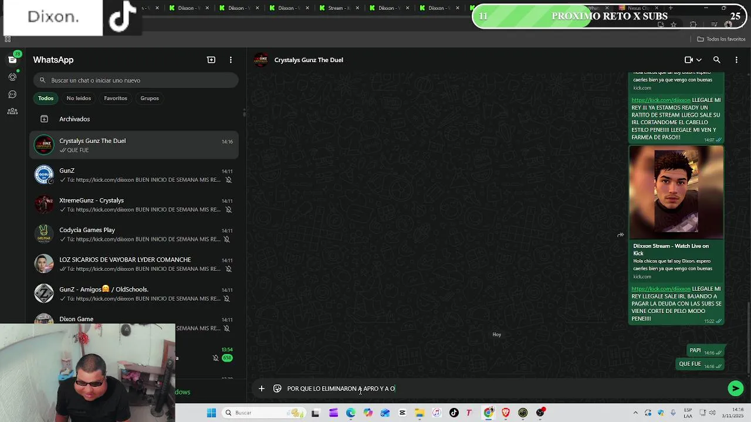The image size is (751, 422).
Task: Open the Dixon Game chat row
Action: point(134,319)
